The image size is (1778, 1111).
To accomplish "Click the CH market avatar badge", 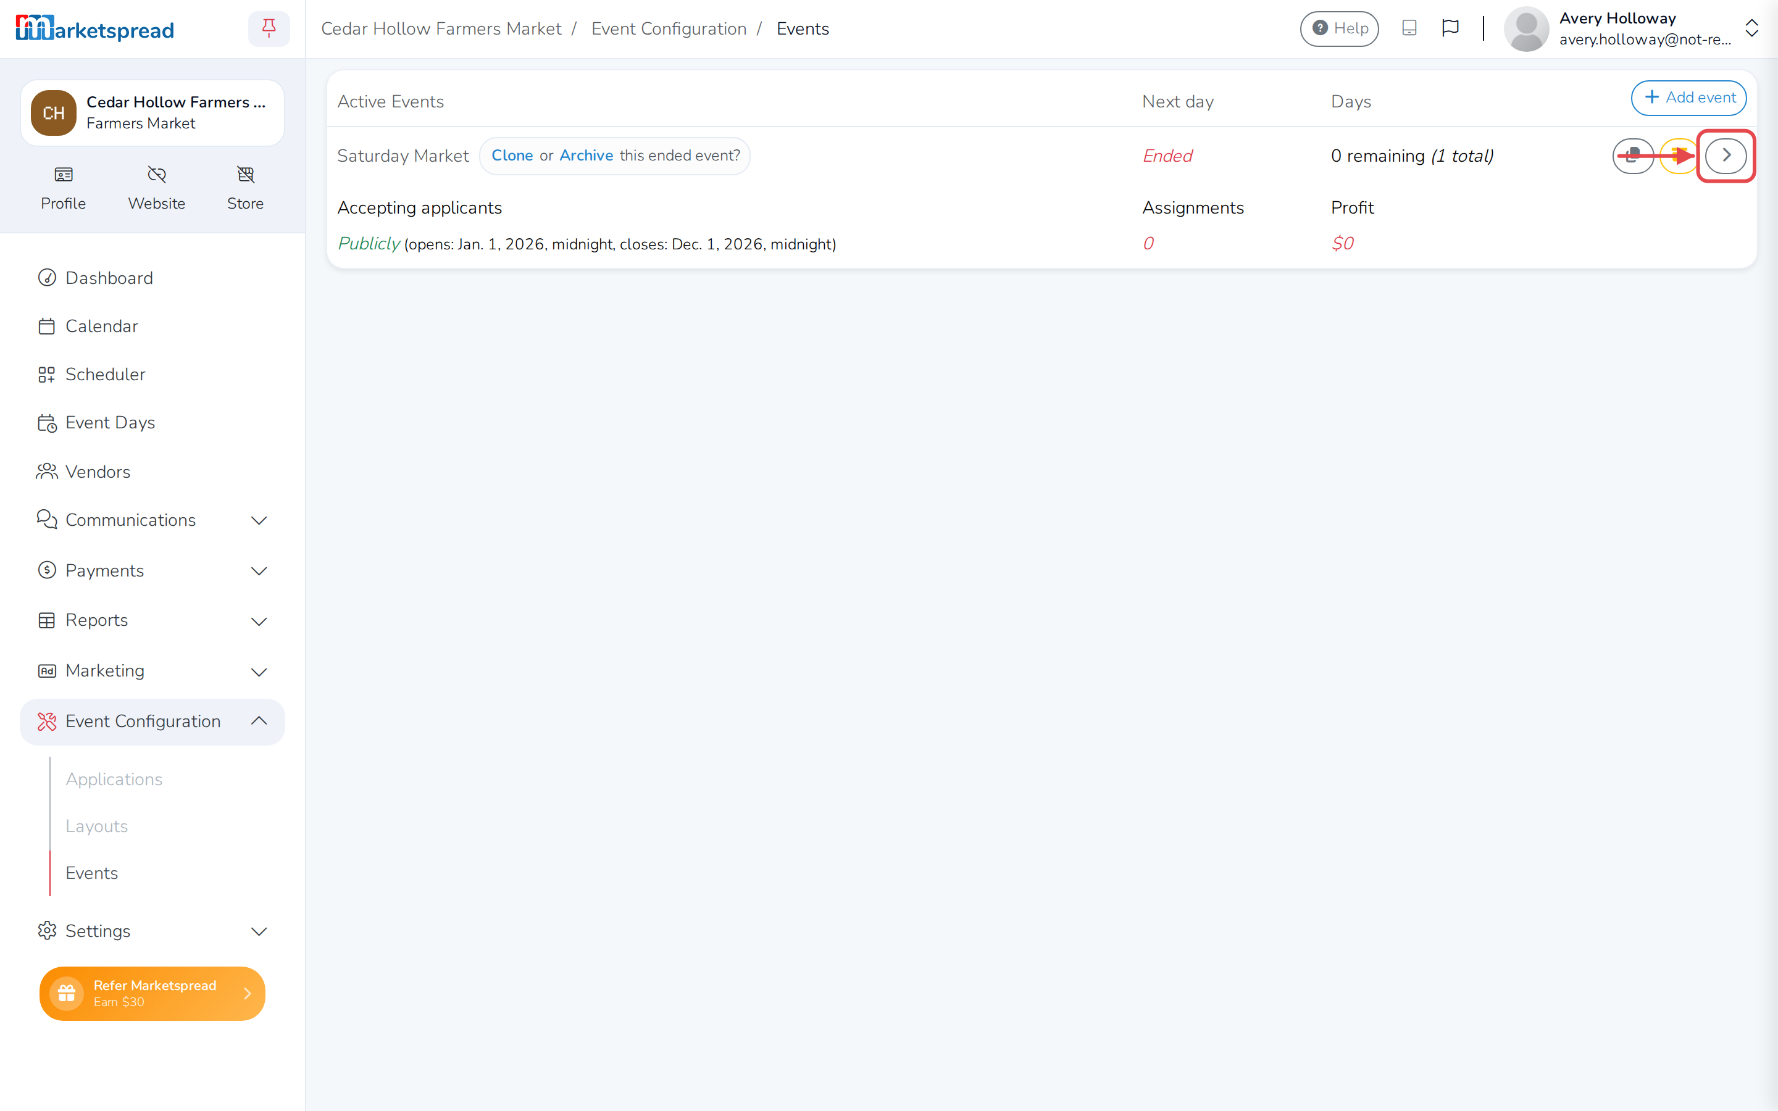I will (x=53, y=113).
